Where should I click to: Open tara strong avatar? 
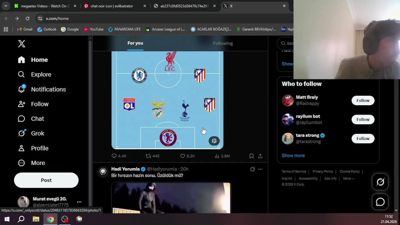coord(287,138)
